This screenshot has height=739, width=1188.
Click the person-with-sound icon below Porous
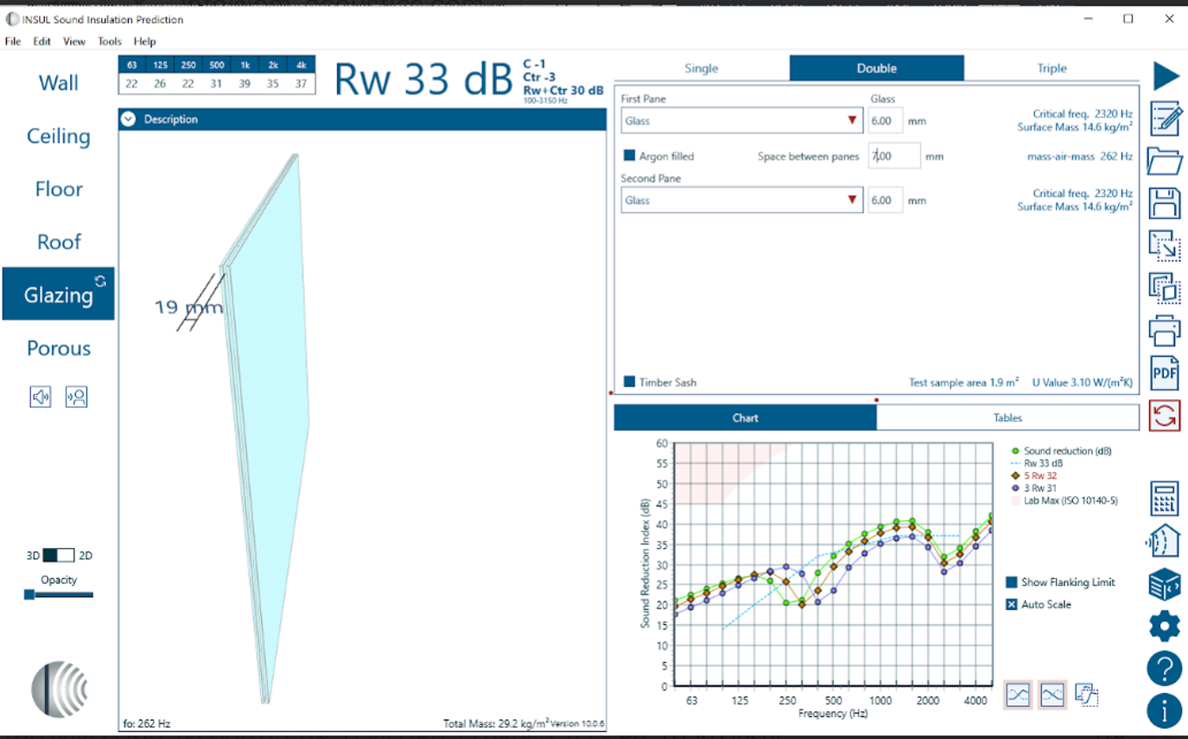(x=76, y=397)
